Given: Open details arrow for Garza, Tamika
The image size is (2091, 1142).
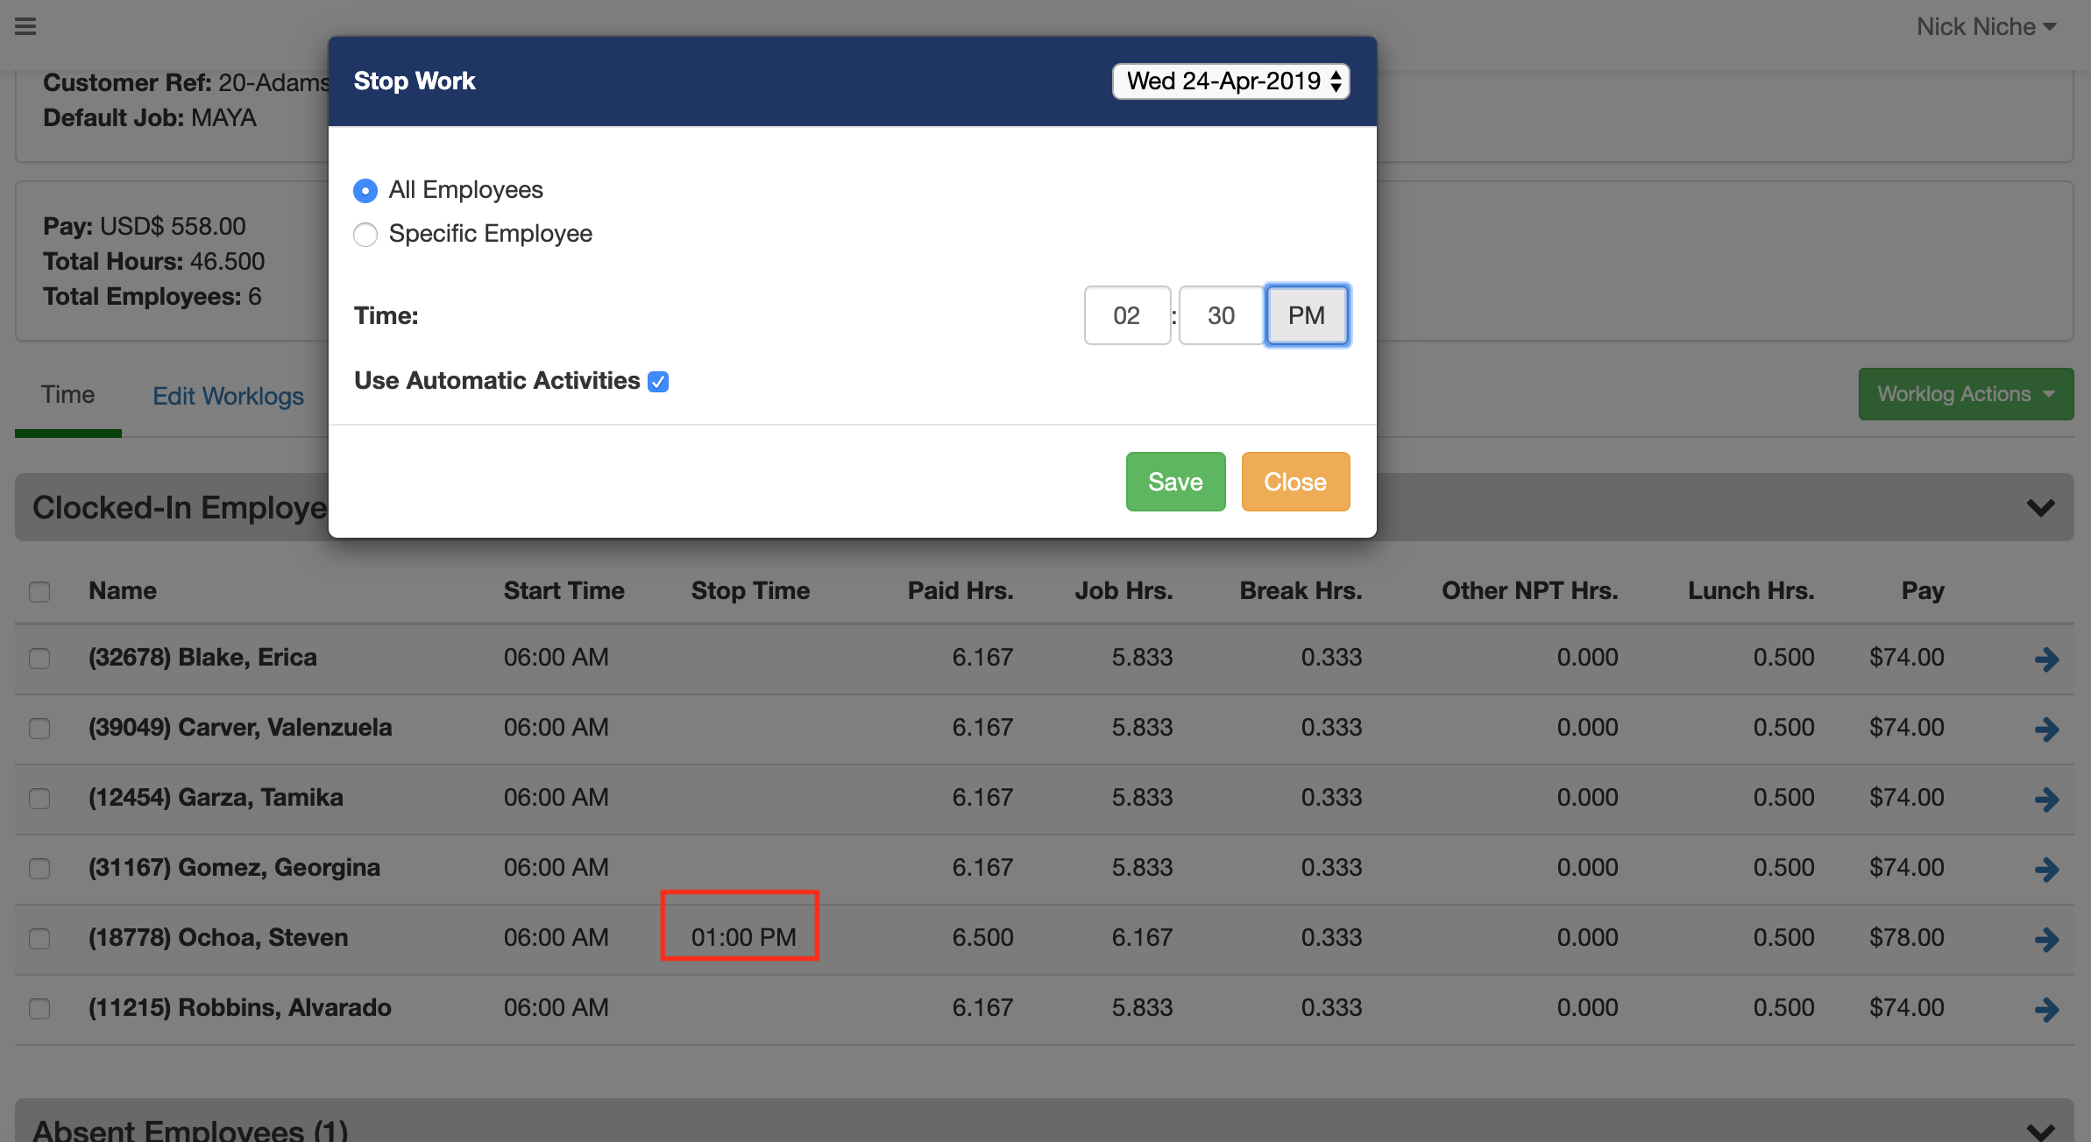Looking at the screenshot, I should coord(2046,799).
